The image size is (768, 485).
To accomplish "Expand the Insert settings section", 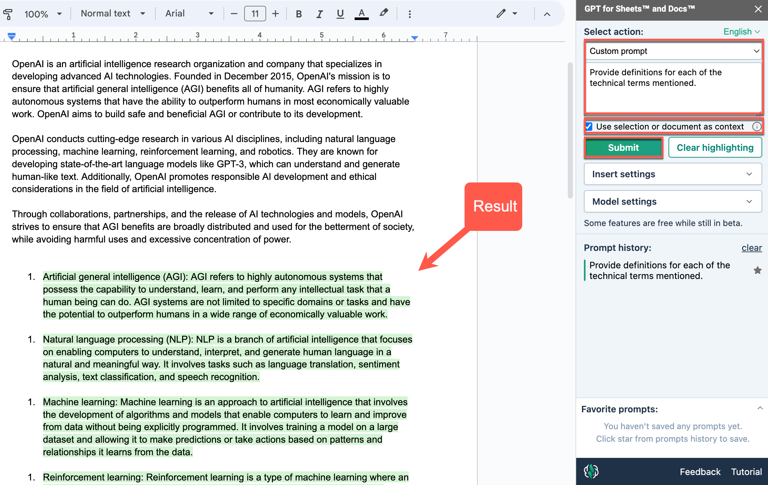I will 673,174.
